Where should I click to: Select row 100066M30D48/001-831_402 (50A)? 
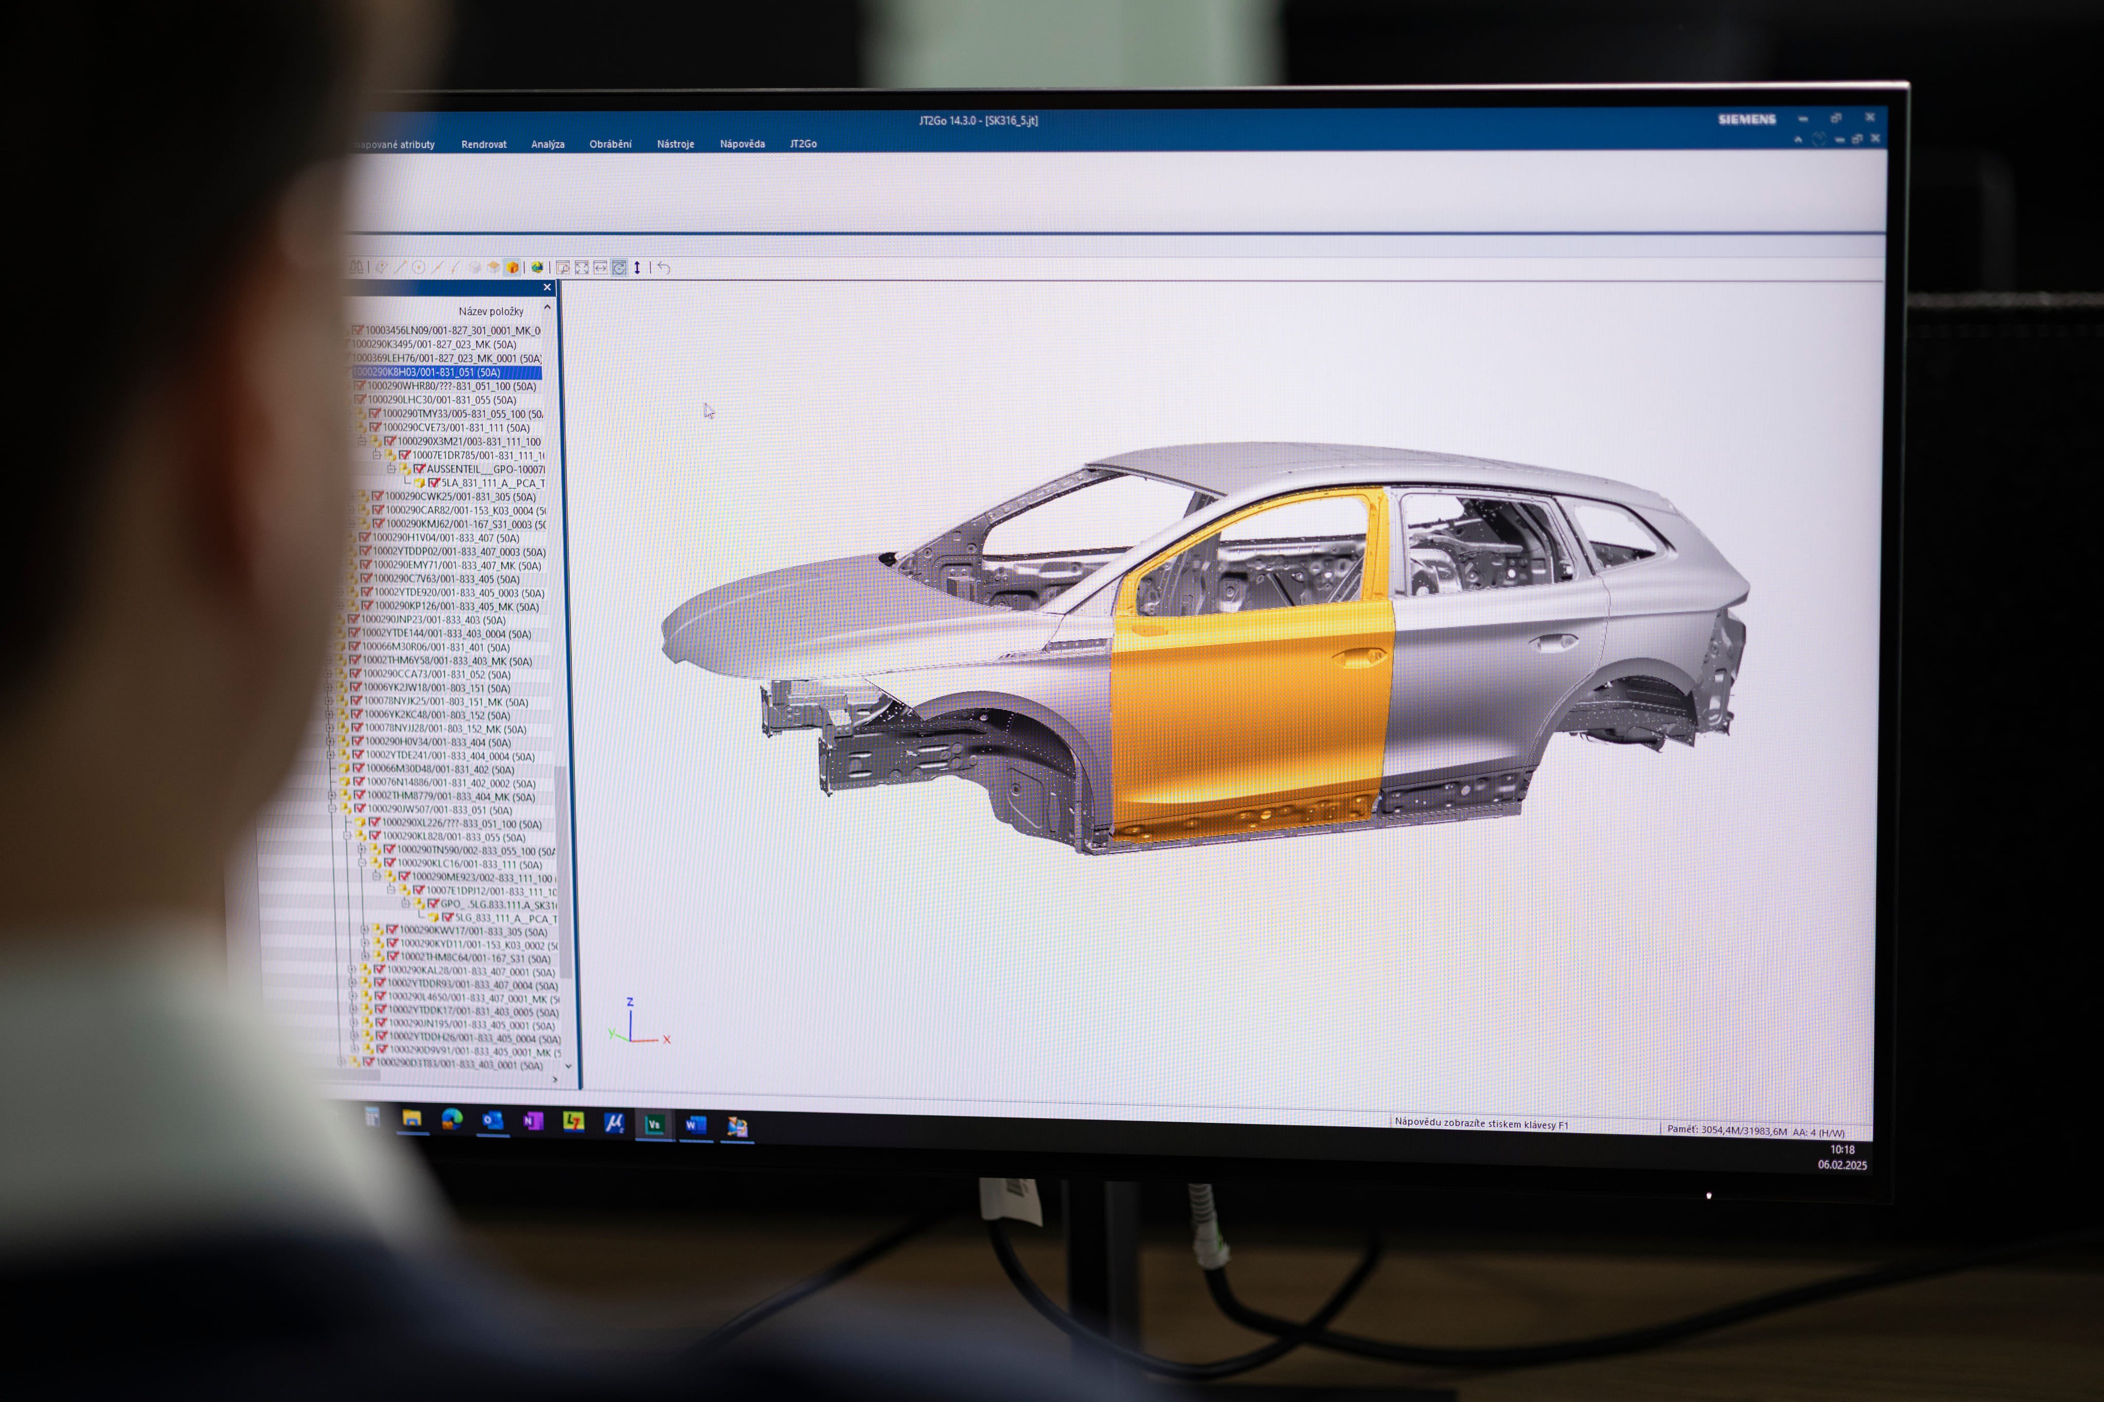440,769
